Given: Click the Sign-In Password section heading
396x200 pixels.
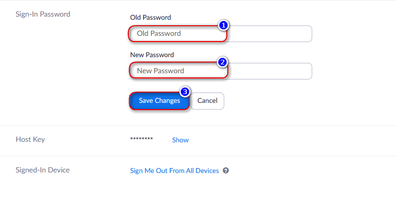Looking at the screenshot, I should click(x=43, y=14).
